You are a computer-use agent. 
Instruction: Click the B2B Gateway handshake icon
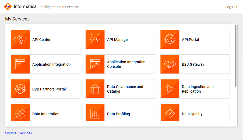170,64
